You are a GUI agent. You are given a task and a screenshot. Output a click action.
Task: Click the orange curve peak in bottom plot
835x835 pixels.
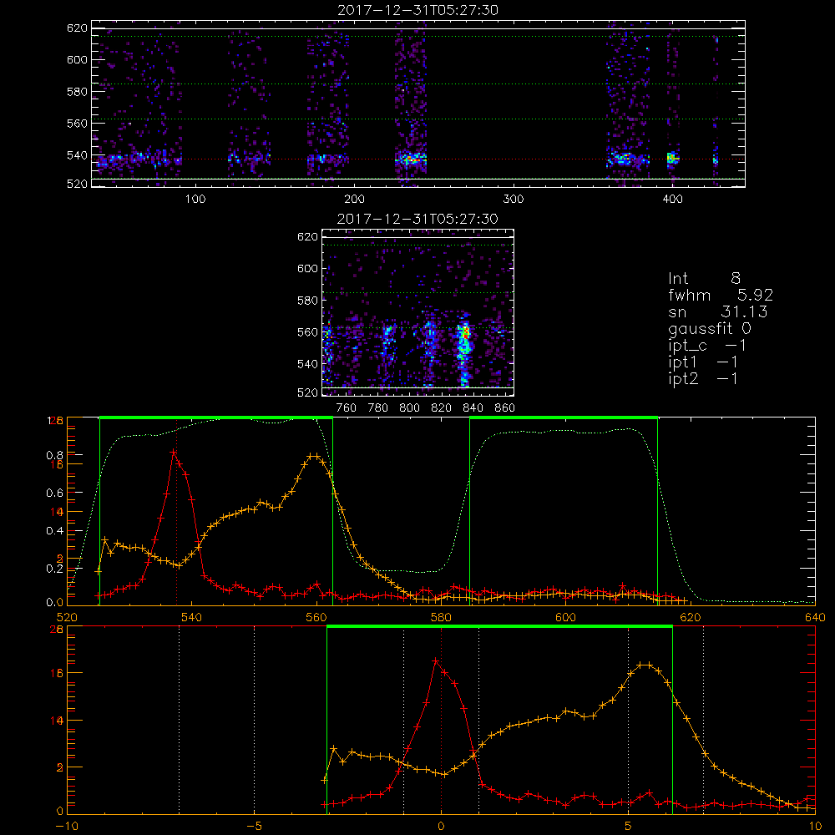645,665
